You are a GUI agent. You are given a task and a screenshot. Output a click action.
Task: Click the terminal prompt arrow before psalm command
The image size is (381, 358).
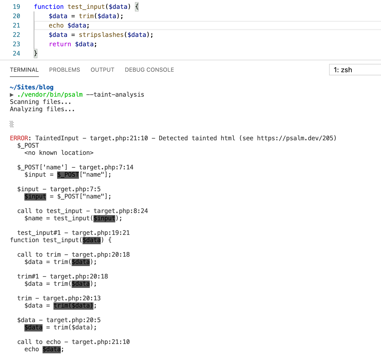pos(12,95)
